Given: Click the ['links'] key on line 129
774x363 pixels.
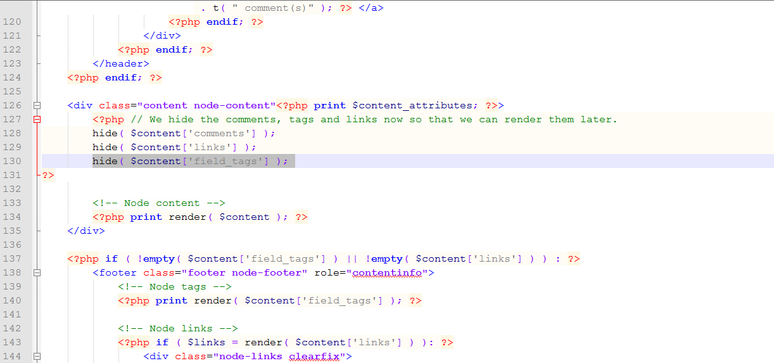Looking at the screenshot, I should point(210,148).
